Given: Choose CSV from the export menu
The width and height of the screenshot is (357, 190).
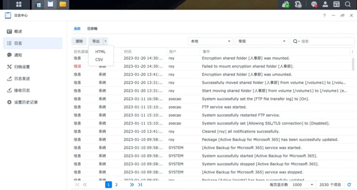Looking at the screenshot, I should tap(99, 60).
